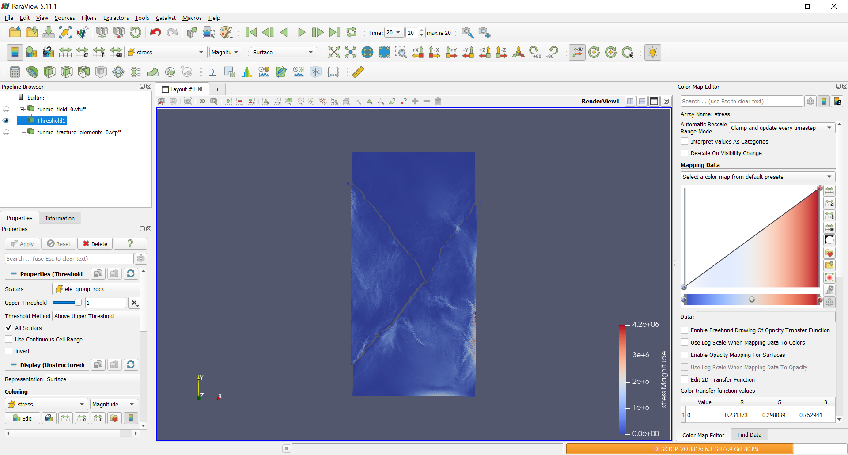Enable Opacity Mapping For Surfaces checkbox

point(685,355)
